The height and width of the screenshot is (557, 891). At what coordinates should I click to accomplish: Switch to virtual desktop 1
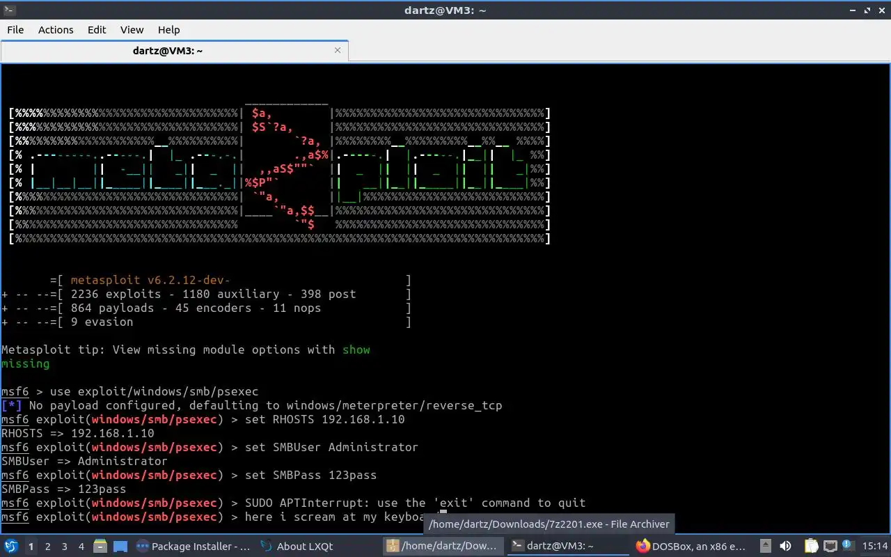[31, 547]
